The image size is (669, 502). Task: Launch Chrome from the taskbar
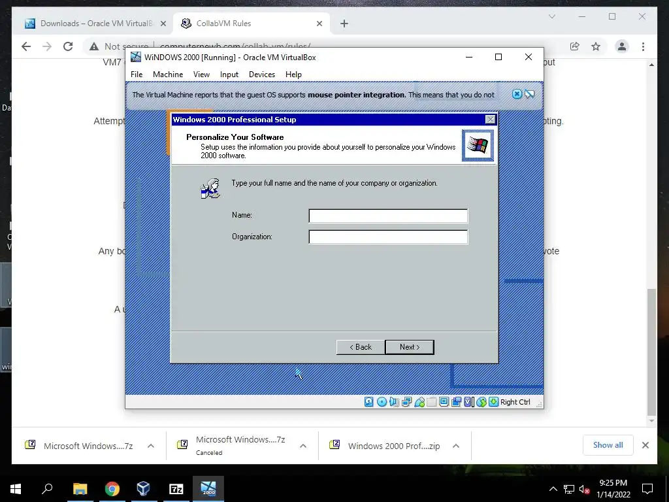[x=112, y=489]
